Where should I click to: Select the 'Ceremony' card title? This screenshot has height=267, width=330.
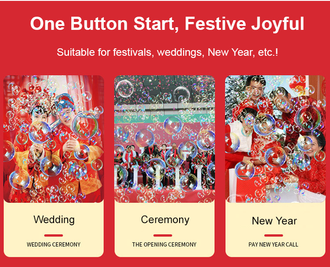point(165,220)
